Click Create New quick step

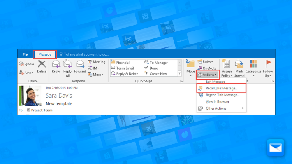(x=156, y=73)
